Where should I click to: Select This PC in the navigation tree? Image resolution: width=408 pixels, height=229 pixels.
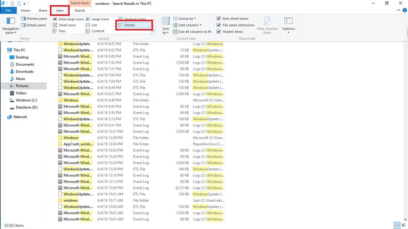pos(17,50)
